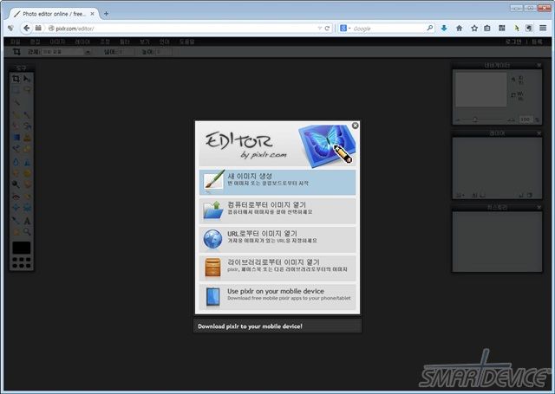This screenshot has width=555, height=394.
Task: Open Use pixlr on your mobile device
Action: tap(277, 297)
